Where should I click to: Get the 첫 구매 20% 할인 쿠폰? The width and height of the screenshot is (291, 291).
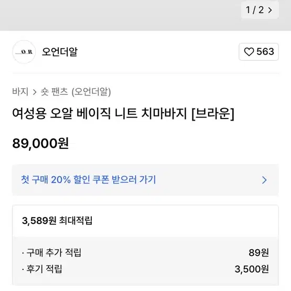pos(145,180)
